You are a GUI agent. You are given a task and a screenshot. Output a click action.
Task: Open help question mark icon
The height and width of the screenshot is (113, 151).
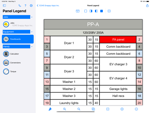pos(25,5)
